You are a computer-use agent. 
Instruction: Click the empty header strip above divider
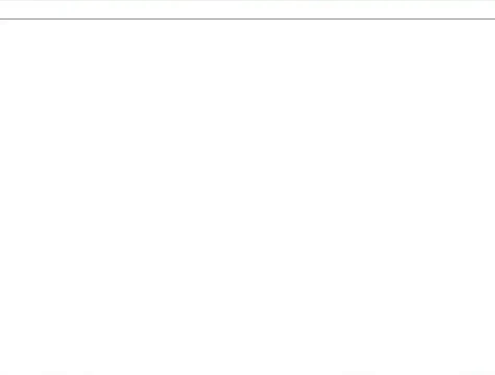pos(247,9)
